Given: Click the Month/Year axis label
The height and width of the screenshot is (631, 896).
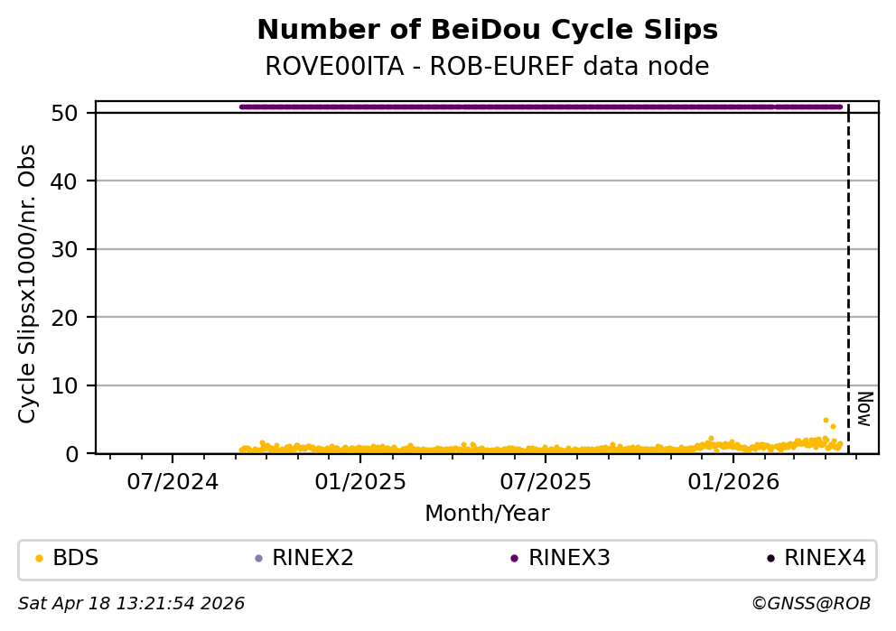Looking at the screenshot, I should tap(487, 515).
